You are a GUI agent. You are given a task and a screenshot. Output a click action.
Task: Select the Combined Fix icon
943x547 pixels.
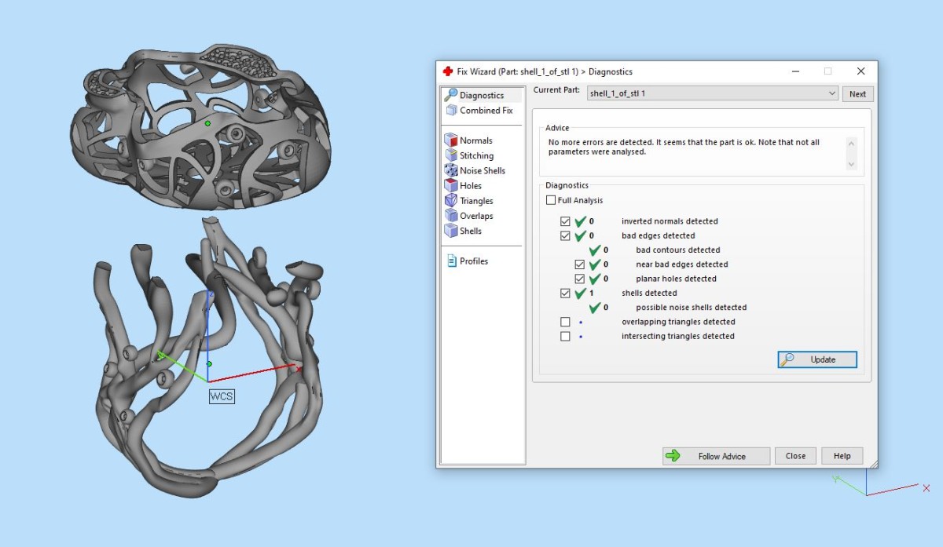[451, 111]
